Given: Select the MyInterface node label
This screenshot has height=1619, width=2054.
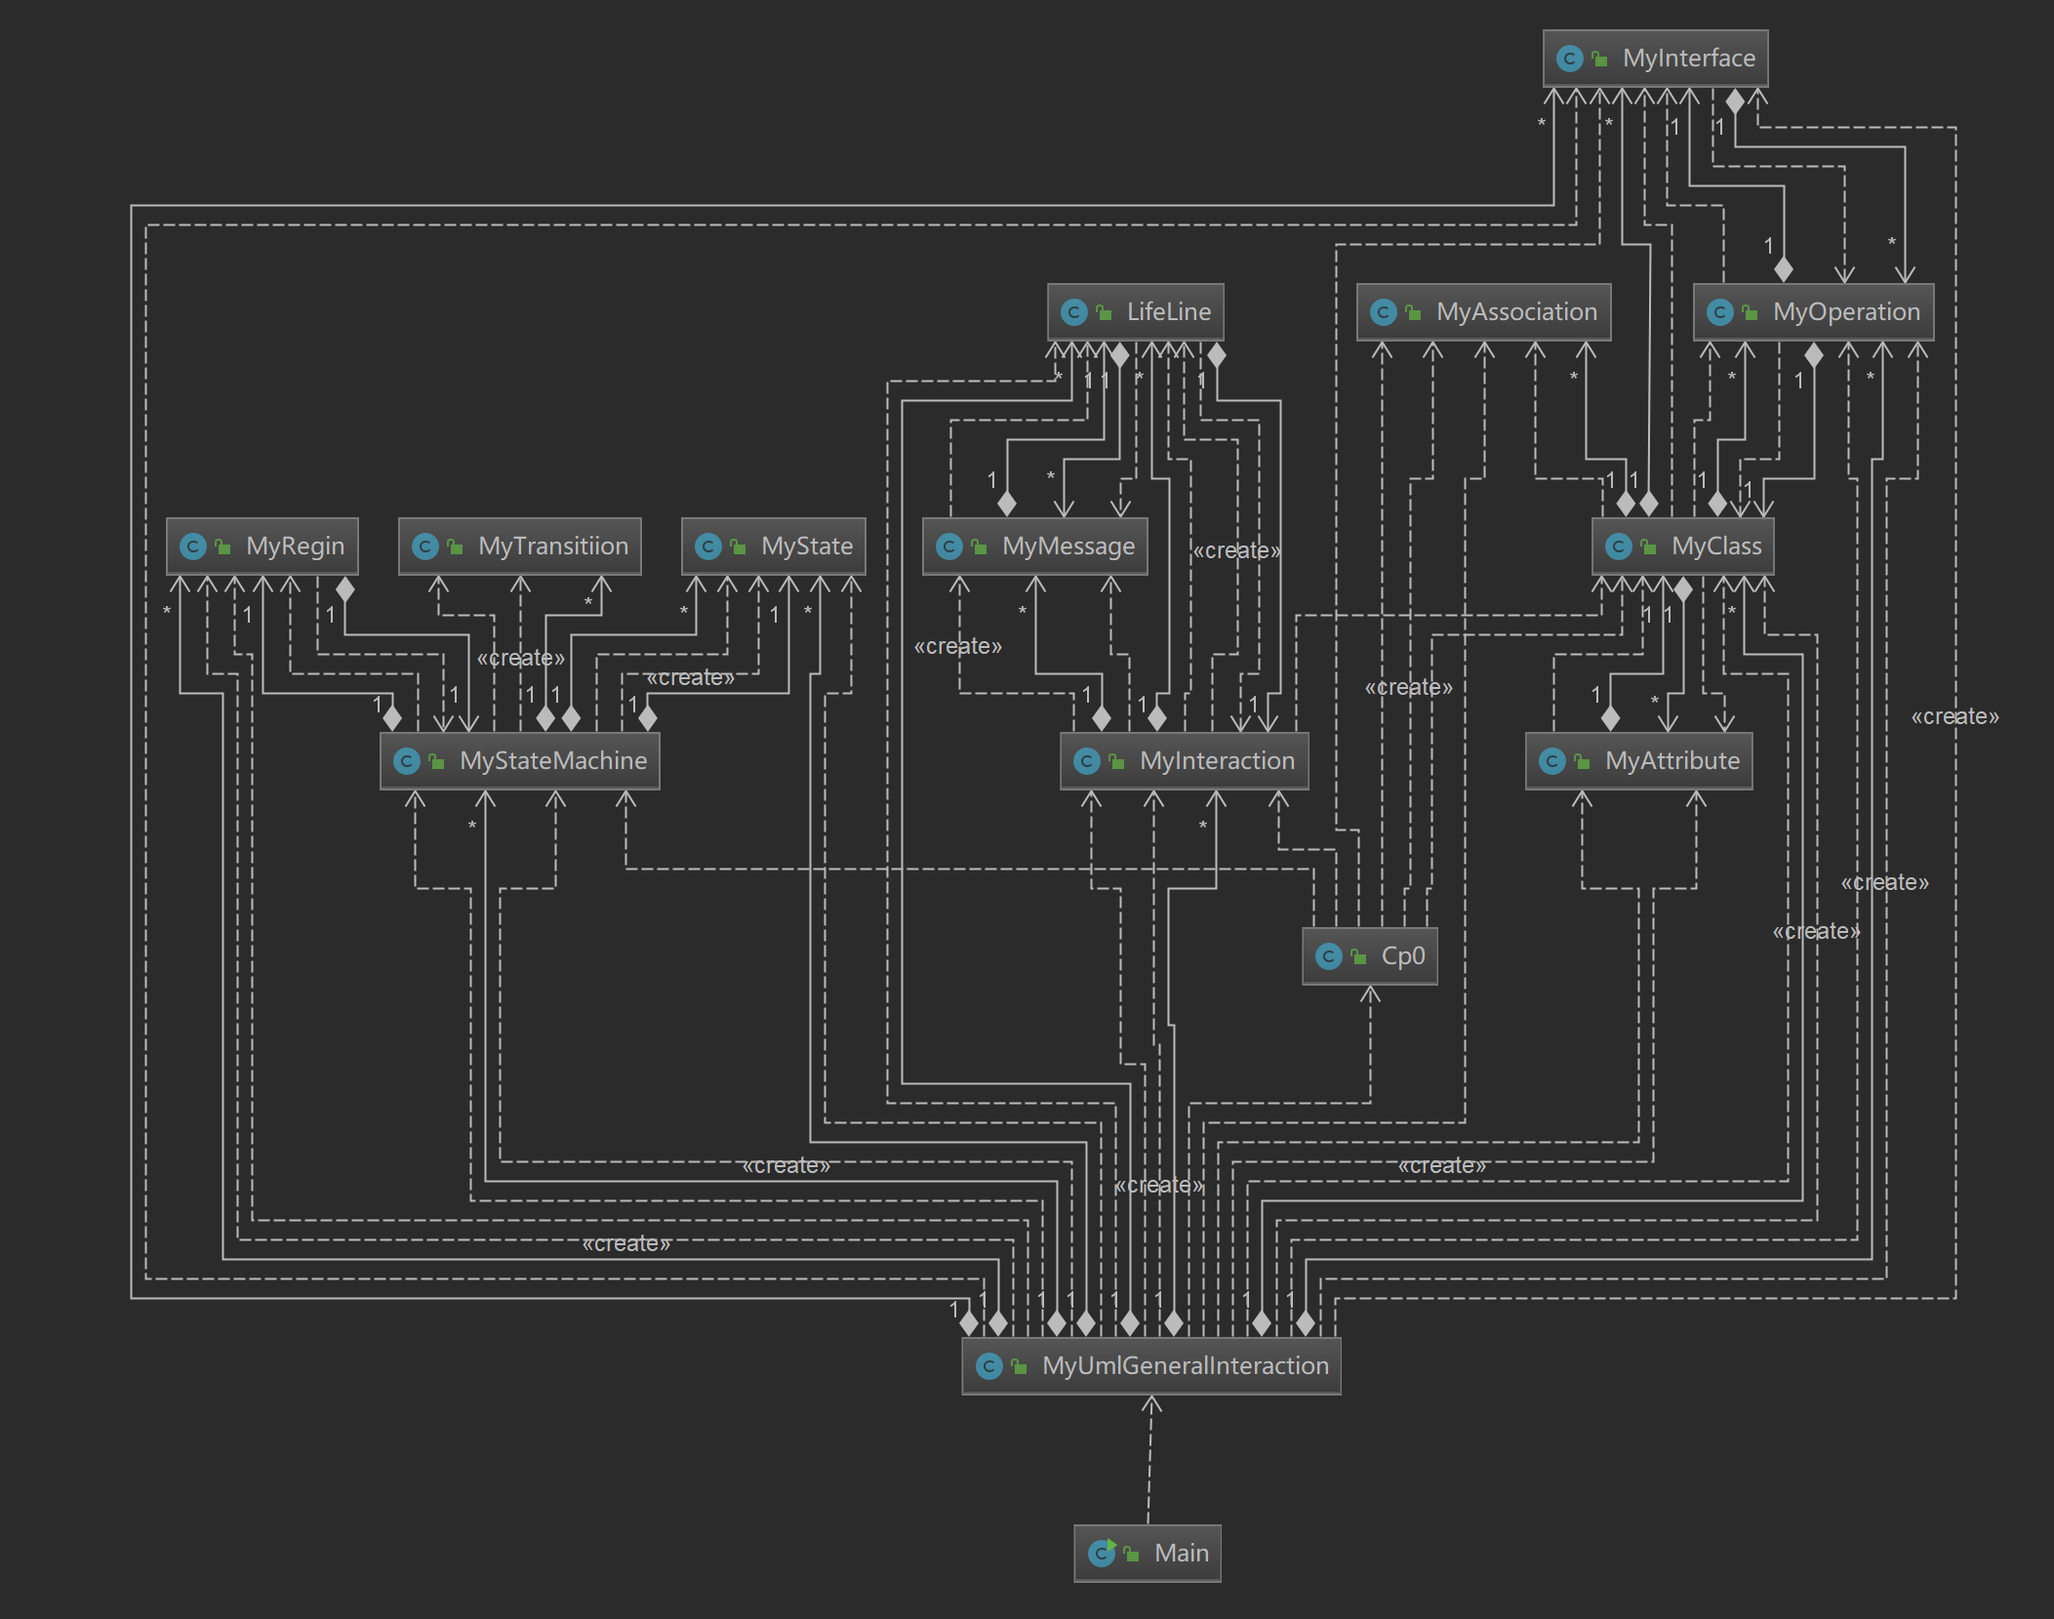Looking at the screenshot, I should 1688,59.
